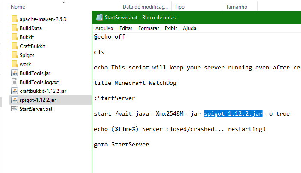The height and width of the screenshot is (173, 301).
Task: Click the StartServer.bat batch file icon
Action: [15, 109]
